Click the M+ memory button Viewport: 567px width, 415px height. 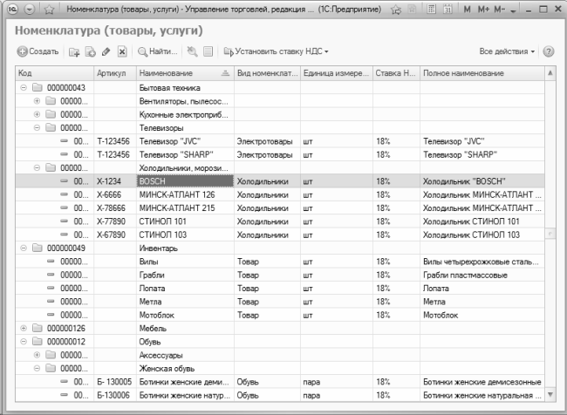(x=483, y=10)
